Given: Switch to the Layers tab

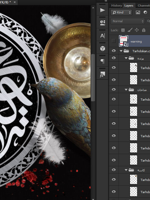Looking at the screenshot, I should [x=129, y=6].
